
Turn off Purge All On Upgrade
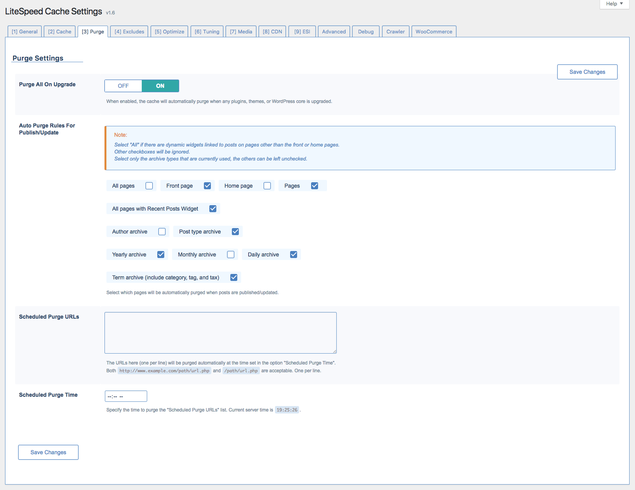[x=123, y=86]
